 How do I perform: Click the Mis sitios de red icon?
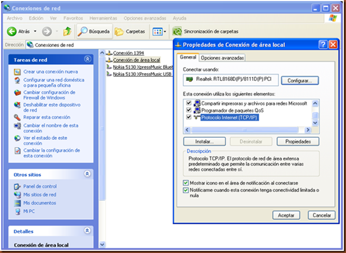coord(17,195)
